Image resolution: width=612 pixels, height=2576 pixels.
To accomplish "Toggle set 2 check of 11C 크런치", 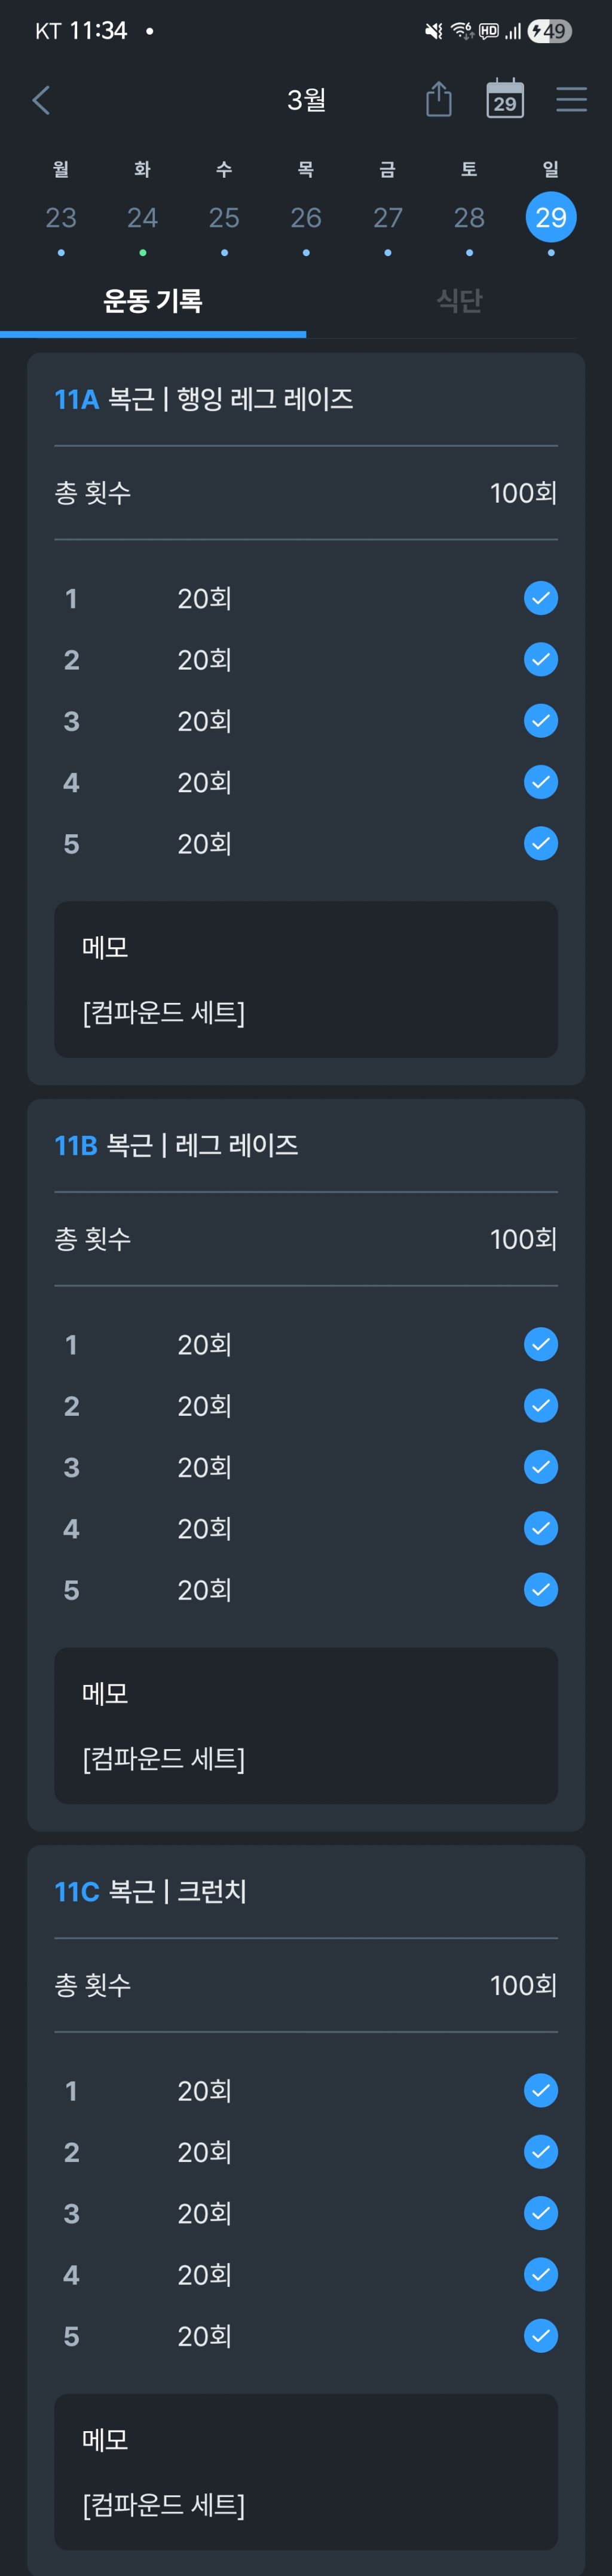I will click(x=540, y=2152).
